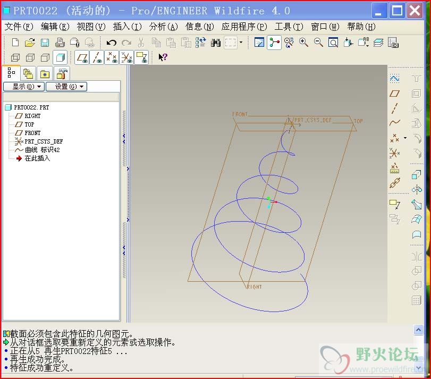Regenerate the model icon
The height and width of the screenshot is (379, 431).
[201, 43]
